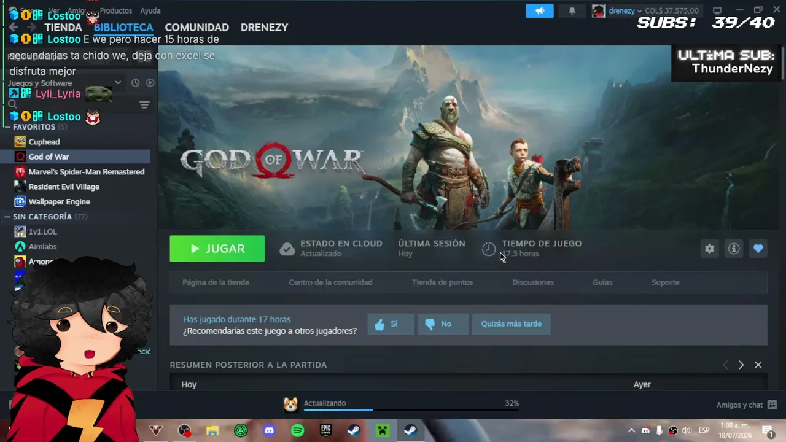Screen dimensions: 786x442
Task: Go to Tienda de puntos
Action: 442,282
